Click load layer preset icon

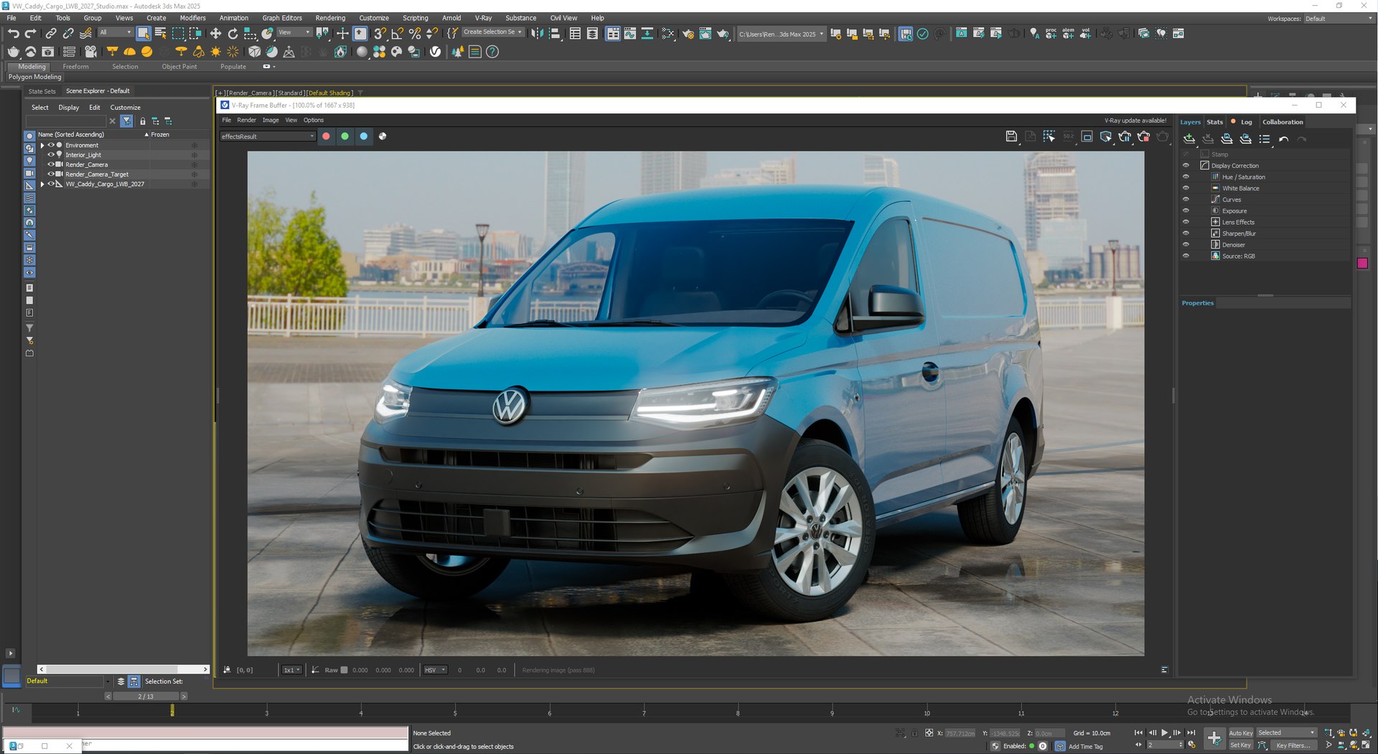[x=1245, y=139]
